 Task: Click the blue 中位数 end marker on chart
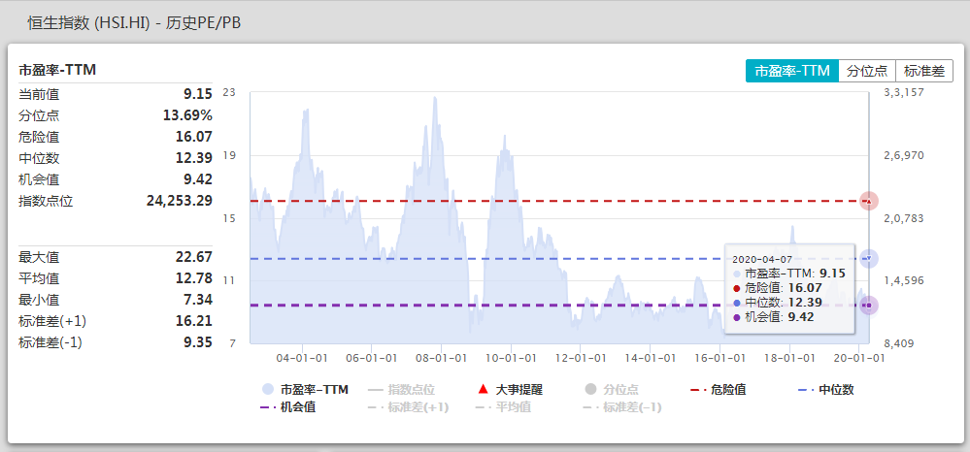[x=869, y=258]
